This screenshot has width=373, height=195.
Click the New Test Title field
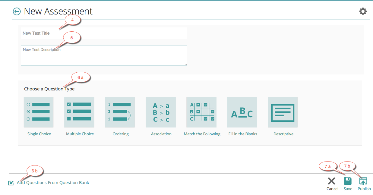(104, 33)
